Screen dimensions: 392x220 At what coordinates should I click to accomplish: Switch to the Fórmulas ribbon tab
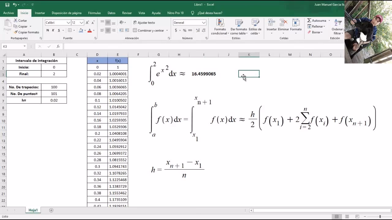pyautogui.click(x=94, y=13)
